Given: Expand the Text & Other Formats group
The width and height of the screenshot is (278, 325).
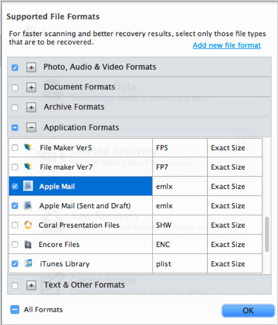Looking at the screenshot, I should click(31, 285).
